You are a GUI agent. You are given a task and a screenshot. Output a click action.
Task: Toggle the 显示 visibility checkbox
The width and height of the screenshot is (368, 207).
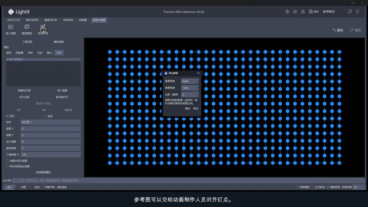click(7, 116)
